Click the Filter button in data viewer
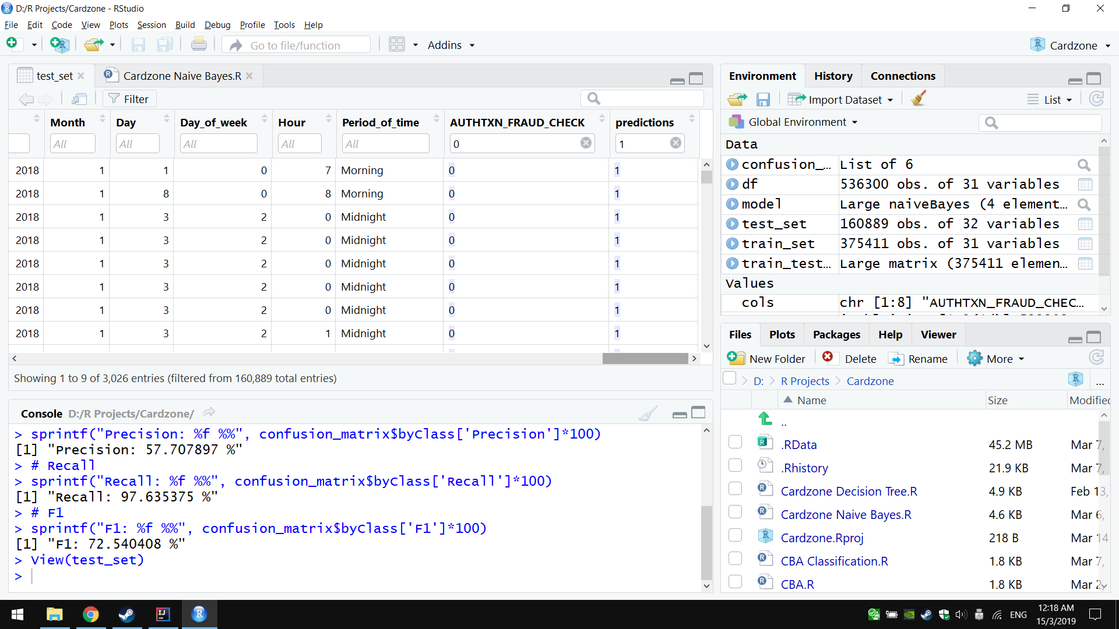Image resolution: width=1119 pixels, height=629 pixels. coord(129,98)
